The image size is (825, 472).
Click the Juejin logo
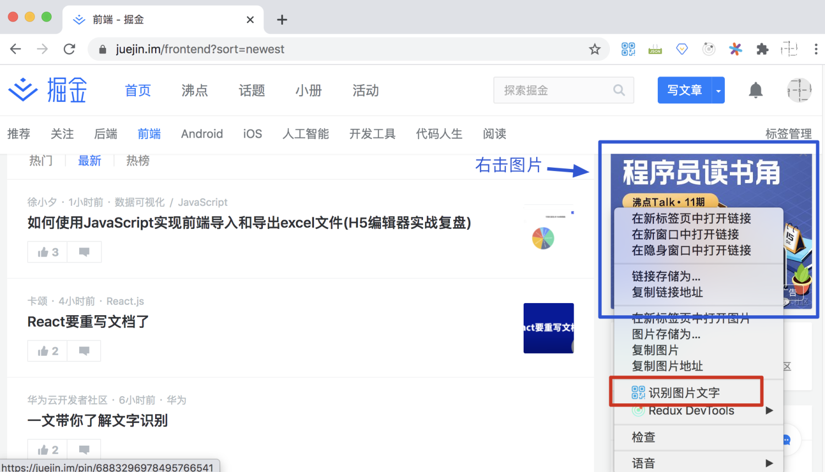[x=48, y=90]
